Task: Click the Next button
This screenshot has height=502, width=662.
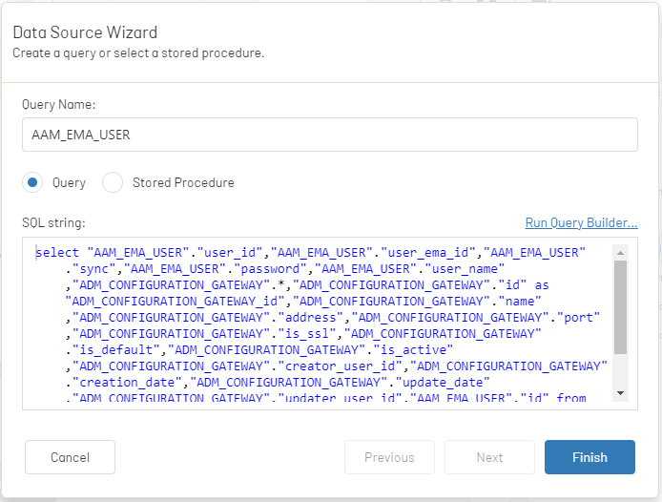Action: pyautogui.click(x=489, y=457)
